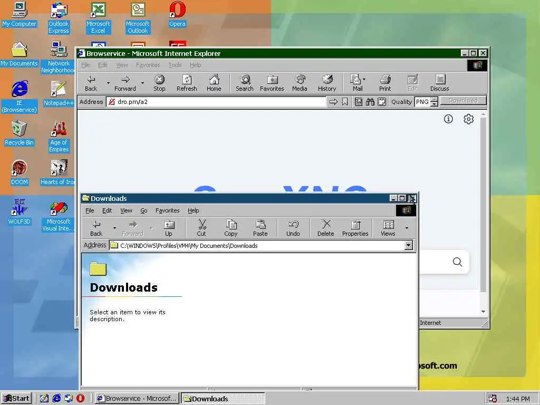The image size is (540, 405).
Task: Refresh the page in Internet Explorer
Action: pyautogui.click(x=187, y=83)
